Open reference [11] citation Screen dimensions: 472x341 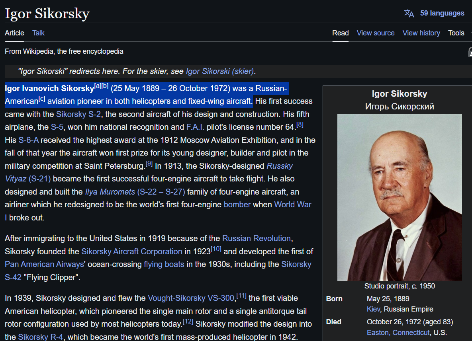(x=241, y=296)
